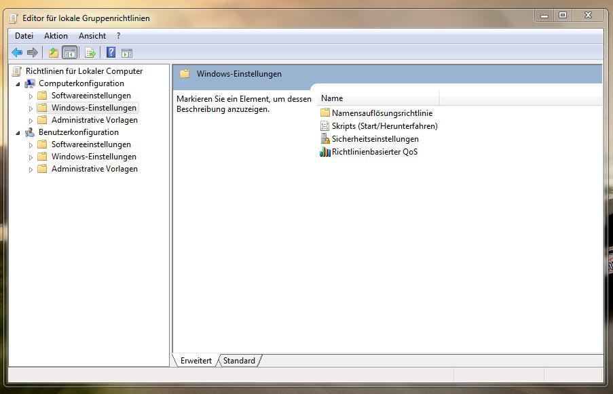Click the Export list toolbar icon
Viewport: 613px width, 394px height.
click(90, 53)
